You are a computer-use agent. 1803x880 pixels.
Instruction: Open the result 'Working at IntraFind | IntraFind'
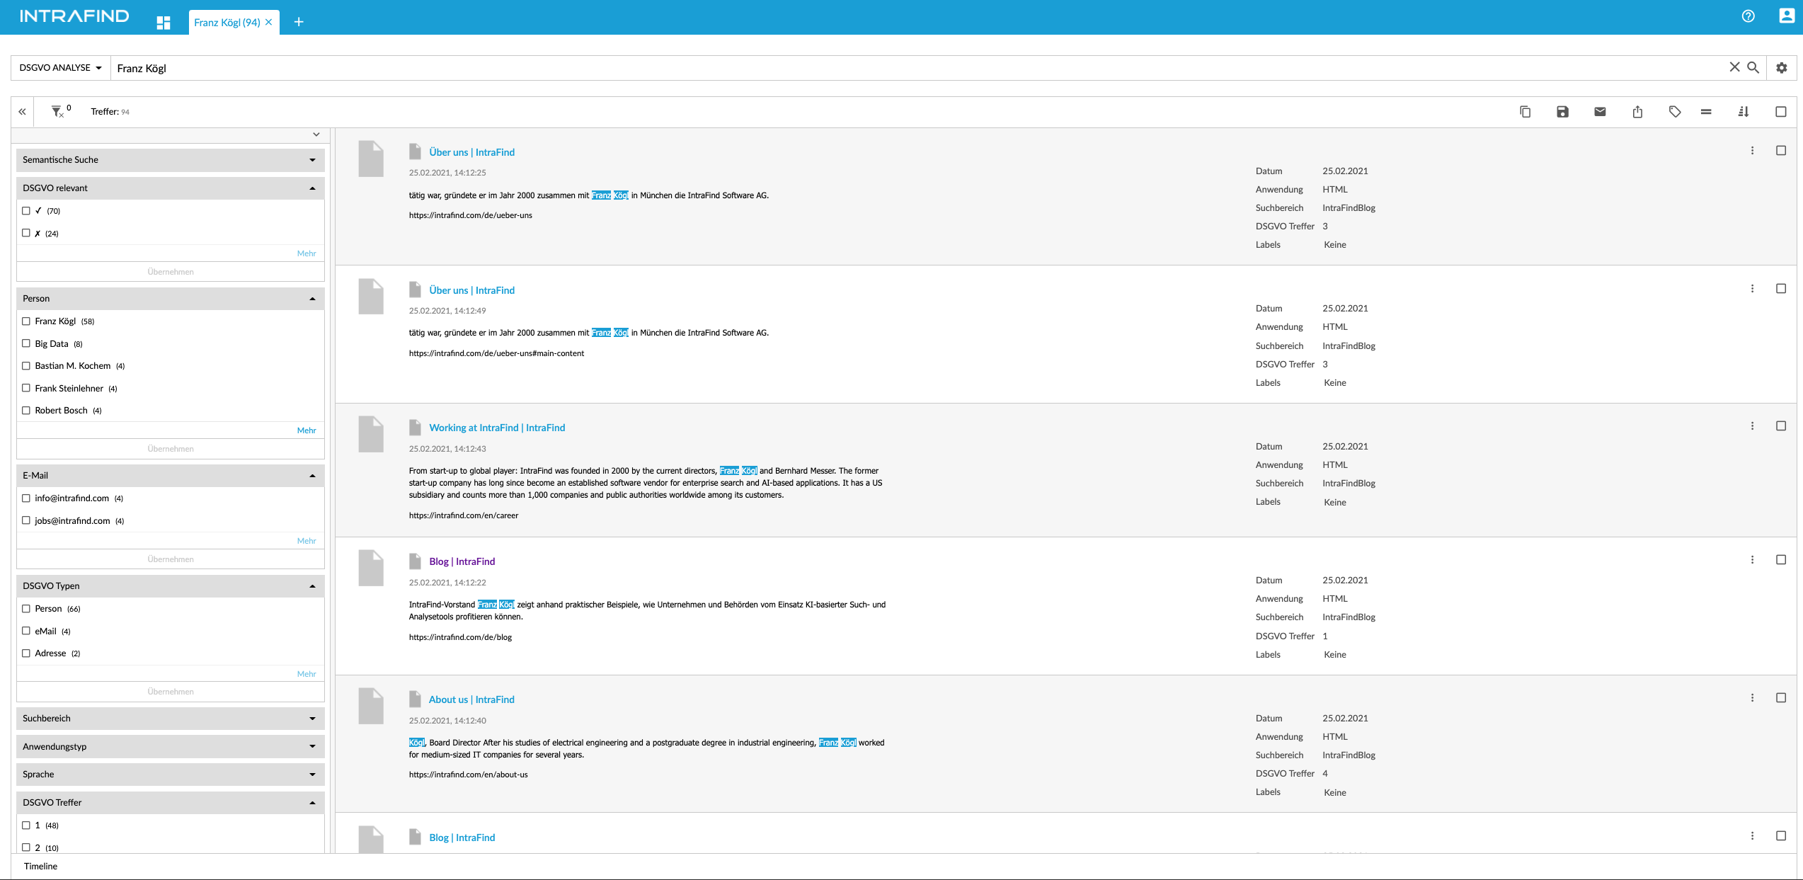[x=498, y=428]
